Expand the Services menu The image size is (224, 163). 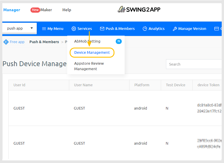[x=82, y=28]
